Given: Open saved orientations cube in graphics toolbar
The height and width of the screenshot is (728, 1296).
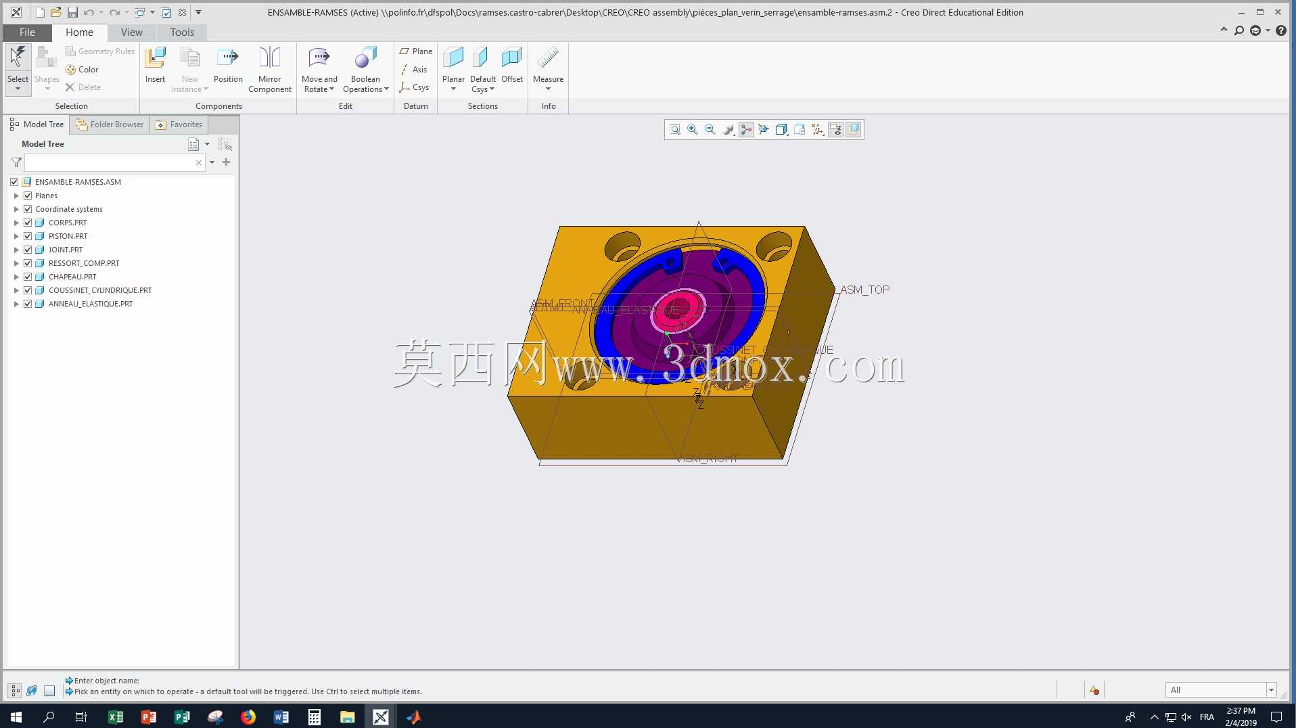Looking at the screenshot, I should 781,129.
